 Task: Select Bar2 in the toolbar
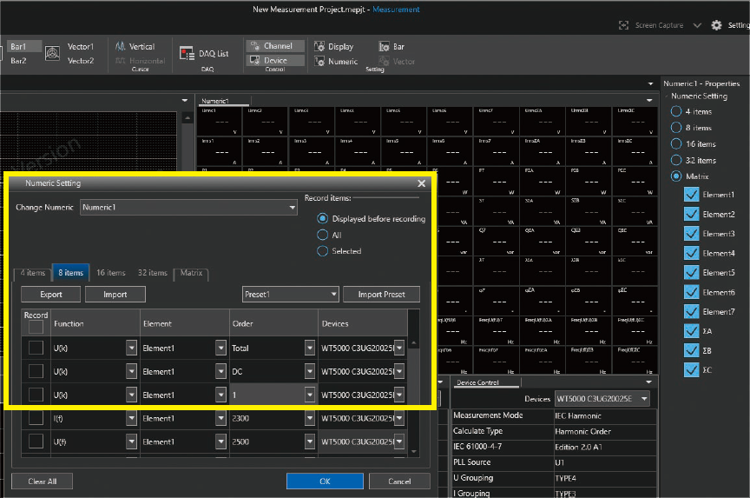(x=18, y=61)
